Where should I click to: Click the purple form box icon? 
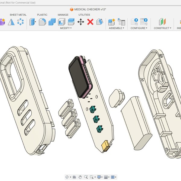[x=2, y=22]
